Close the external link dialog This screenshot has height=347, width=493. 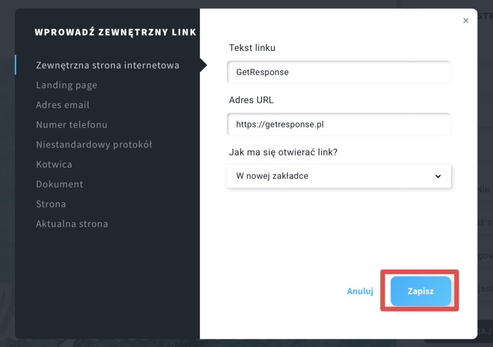click(466, 20)
